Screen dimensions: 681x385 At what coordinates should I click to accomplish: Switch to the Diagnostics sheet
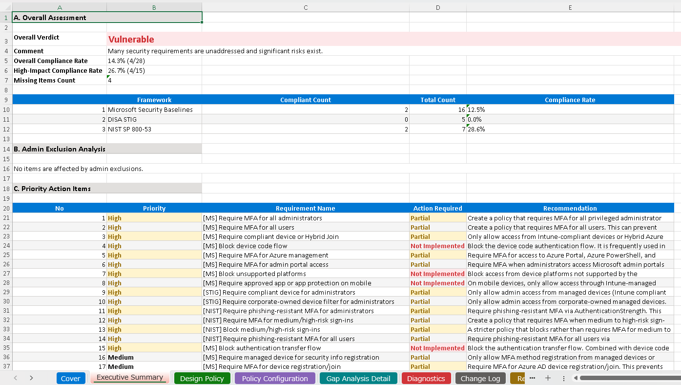pyautogui.click(x=426, y=378)
